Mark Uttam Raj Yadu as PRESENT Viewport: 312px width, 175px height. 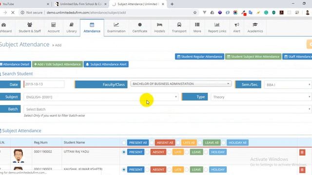(x=124, y=152)
